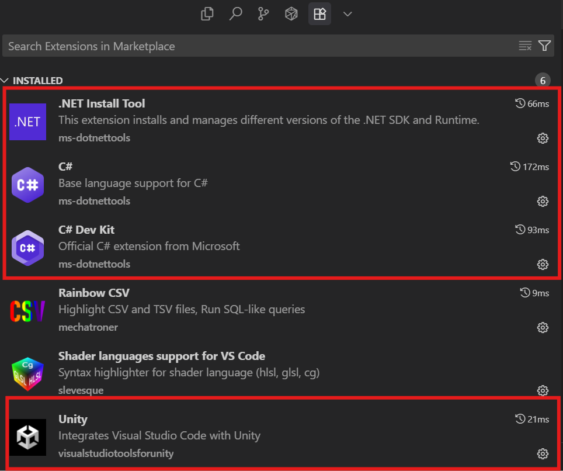Open manage gear for Unity extension
This screenshot has width=563, height=471.
pyautogui.click(x=543, y=453)
